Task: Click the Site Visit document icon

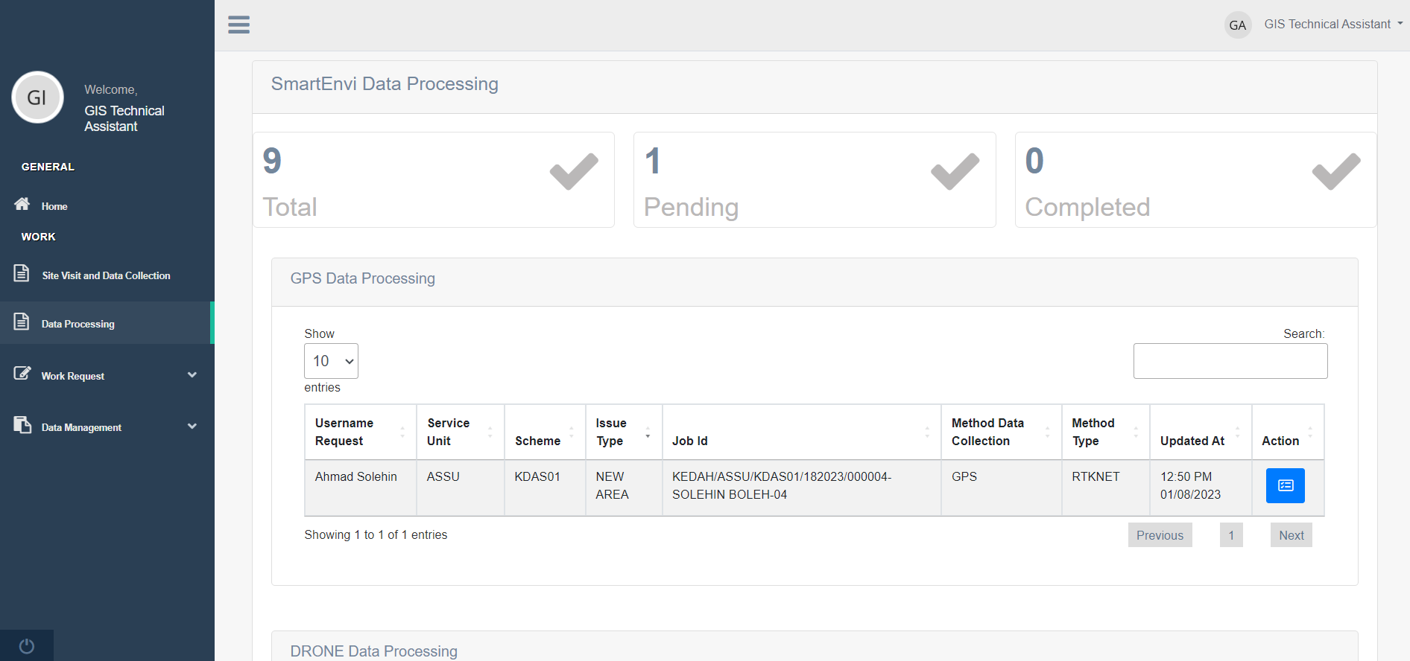Action: [x=22, y=273]
